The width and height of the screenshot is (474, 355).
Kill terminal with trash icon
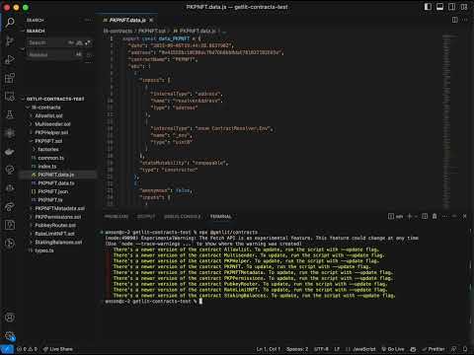point(434,216)
